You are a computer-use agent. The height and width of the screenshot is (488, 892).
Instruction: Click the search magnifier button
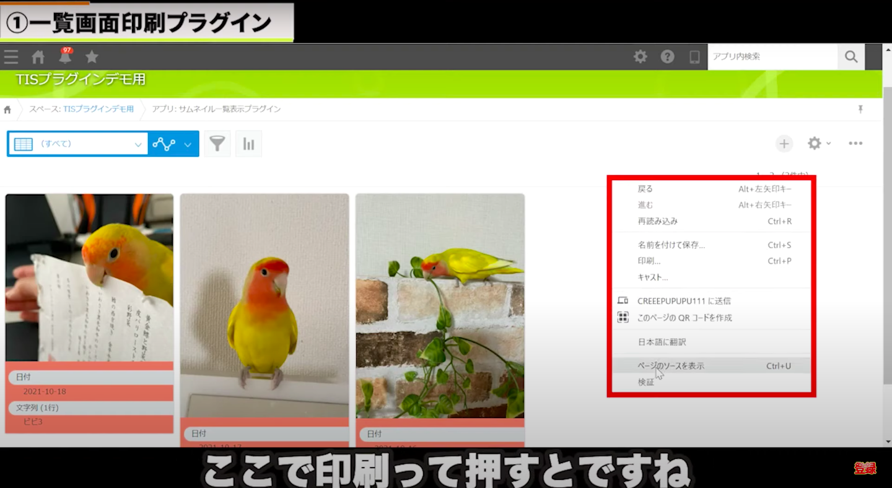click(851, 57)
